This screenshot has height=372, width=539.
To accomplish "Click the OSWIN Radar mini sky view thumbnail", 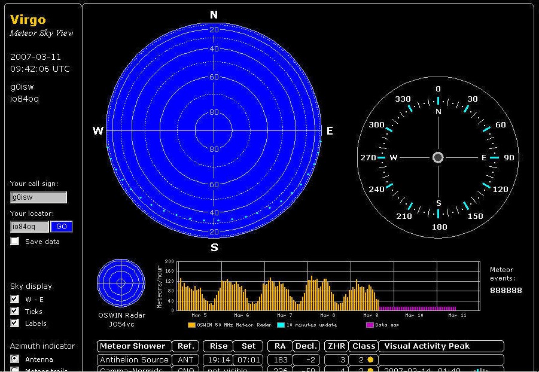I will (x=121, y=283).
